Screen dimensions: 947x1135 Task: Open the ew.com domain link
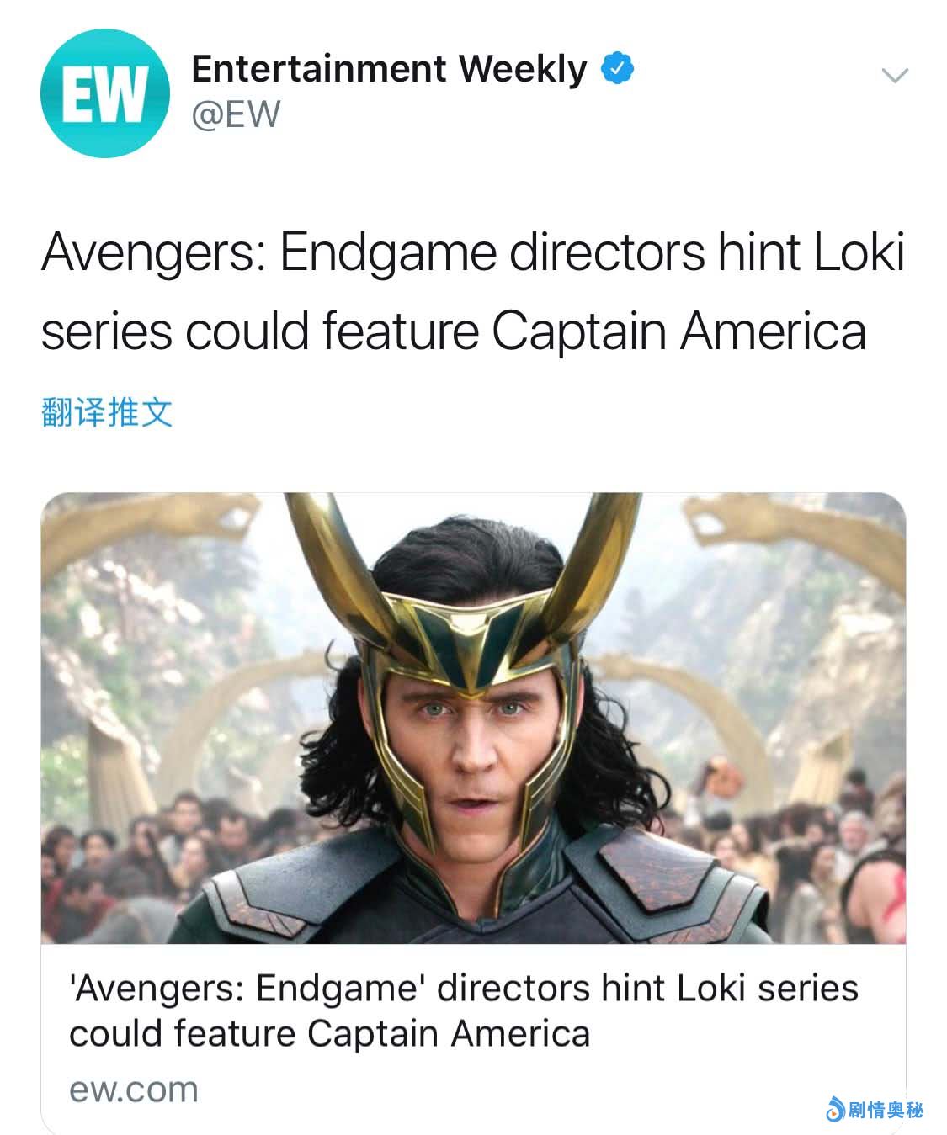click(x=134, y=1090)
